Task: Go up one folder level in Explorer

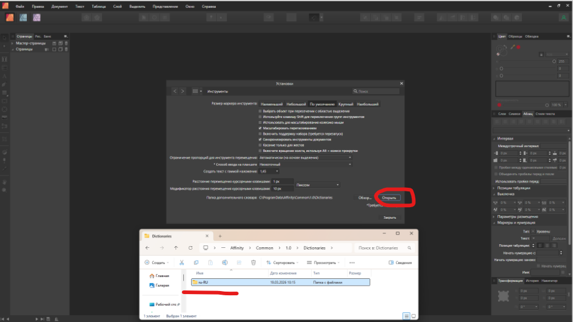Action: click(176, 248)
